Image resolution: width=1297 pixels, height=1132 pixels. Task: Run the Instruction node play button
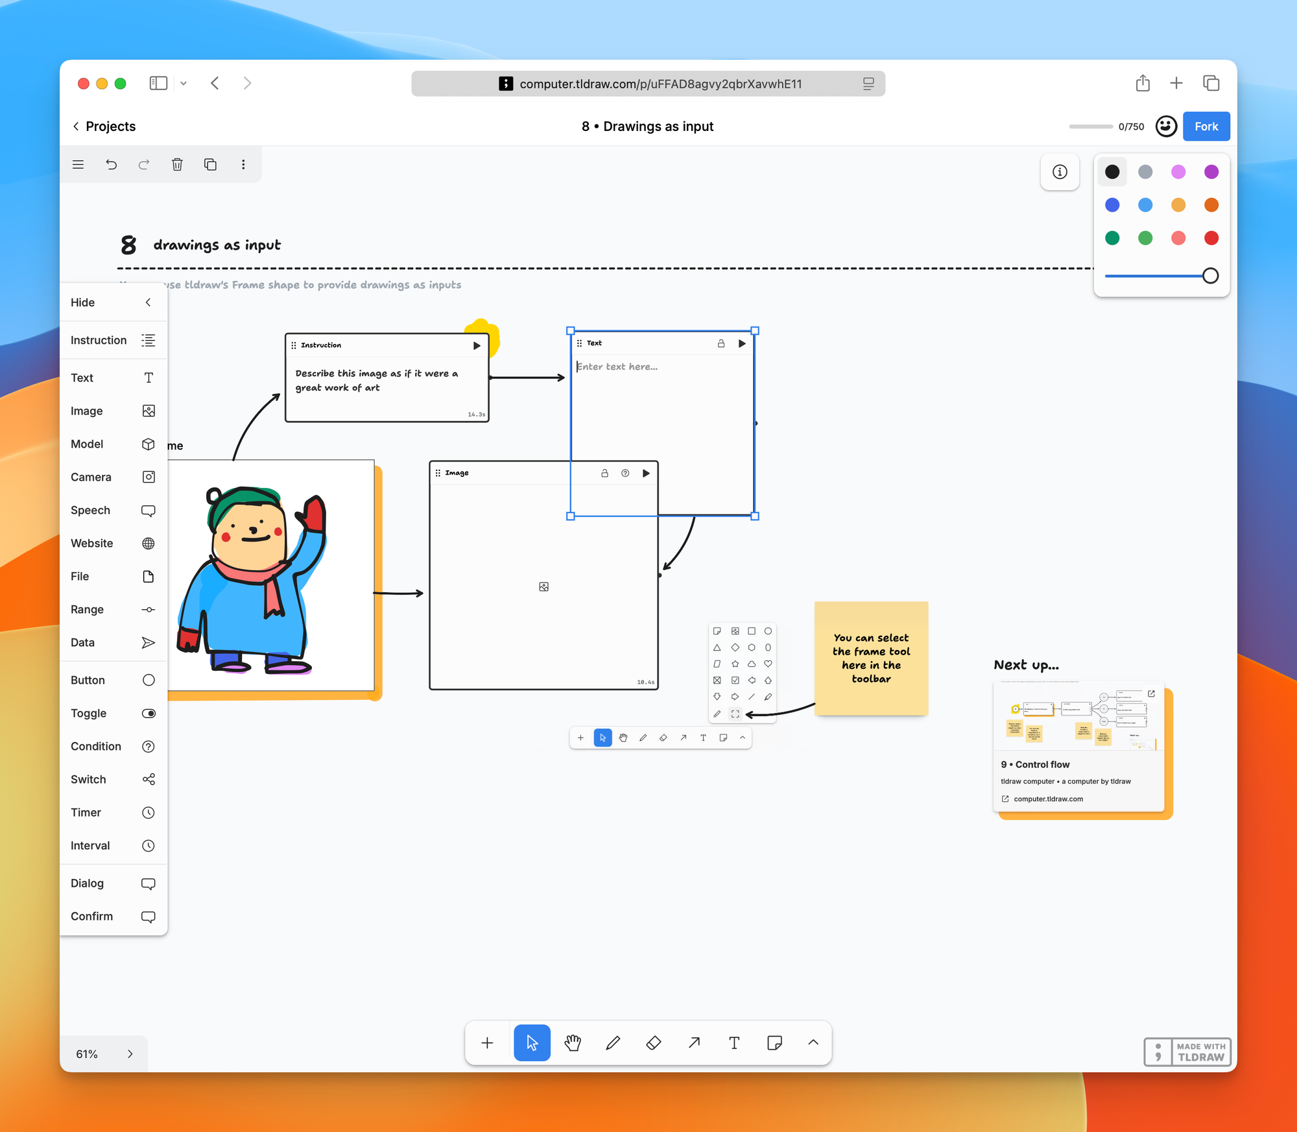click(x=477, y=346)
